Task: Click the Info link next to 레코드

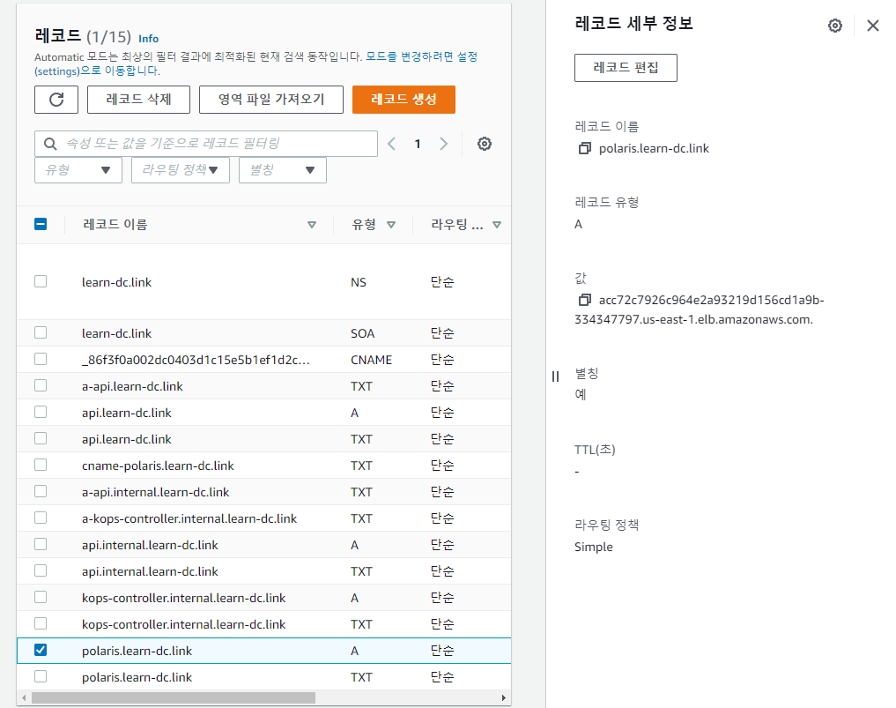Action: click(148, 39)
